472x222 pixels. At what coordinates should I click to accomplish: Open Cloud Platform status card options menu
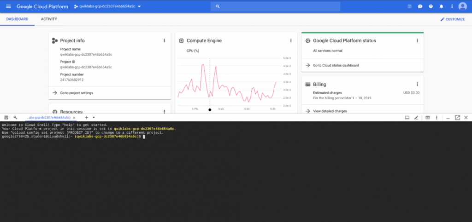point(417,40)
